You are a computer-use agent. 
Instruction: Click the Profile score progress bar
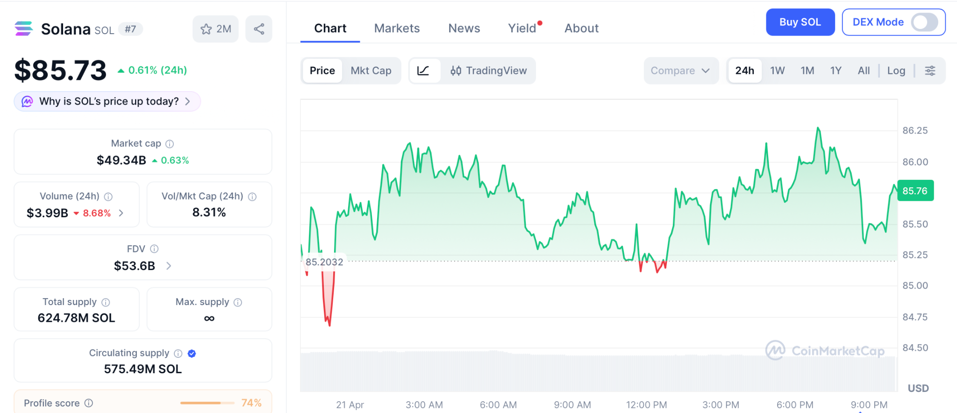pyautogui.click(x=207, y=403)
